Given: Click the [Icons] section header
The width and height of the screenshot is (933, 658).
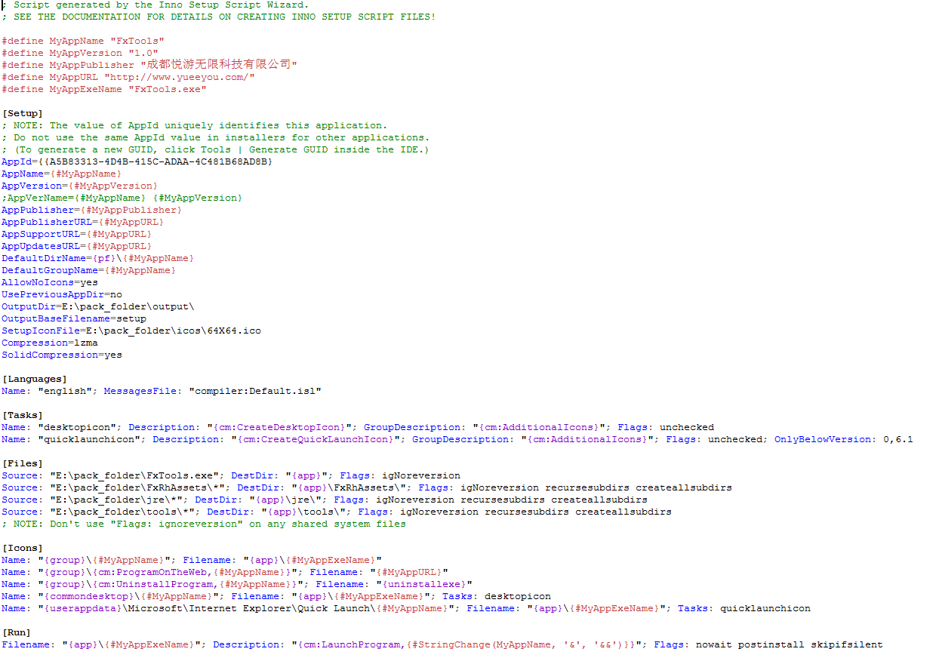Looking at the screenshot, I should (23, 548).
